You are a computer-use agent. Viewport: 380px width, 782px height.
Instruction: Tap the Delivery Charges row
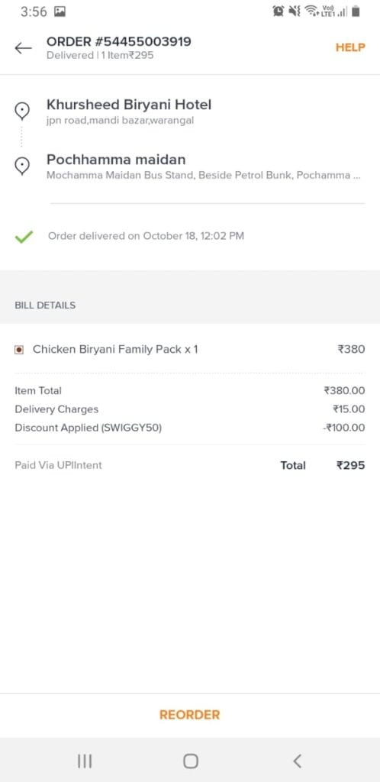[190, 409]
